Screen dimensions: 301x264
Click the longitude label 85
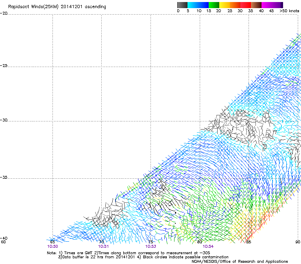[249, 242]
